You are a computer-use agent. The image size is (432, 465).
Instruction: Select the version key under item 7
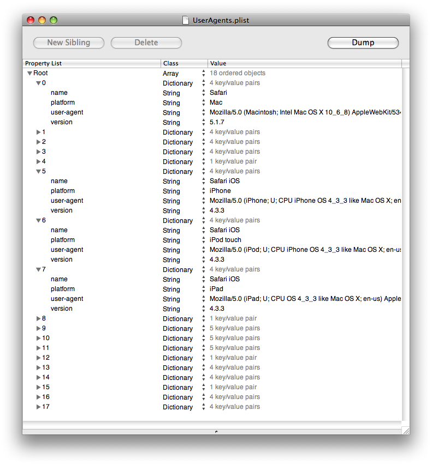pos(62,309)
